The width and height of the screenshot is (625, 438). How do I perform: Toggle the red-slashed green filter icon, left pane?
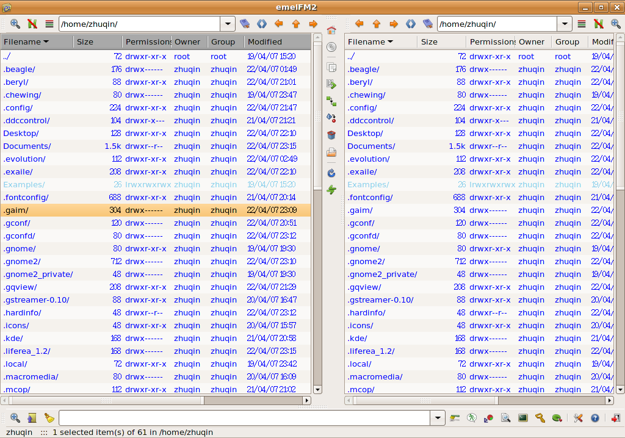click(32, 24)
